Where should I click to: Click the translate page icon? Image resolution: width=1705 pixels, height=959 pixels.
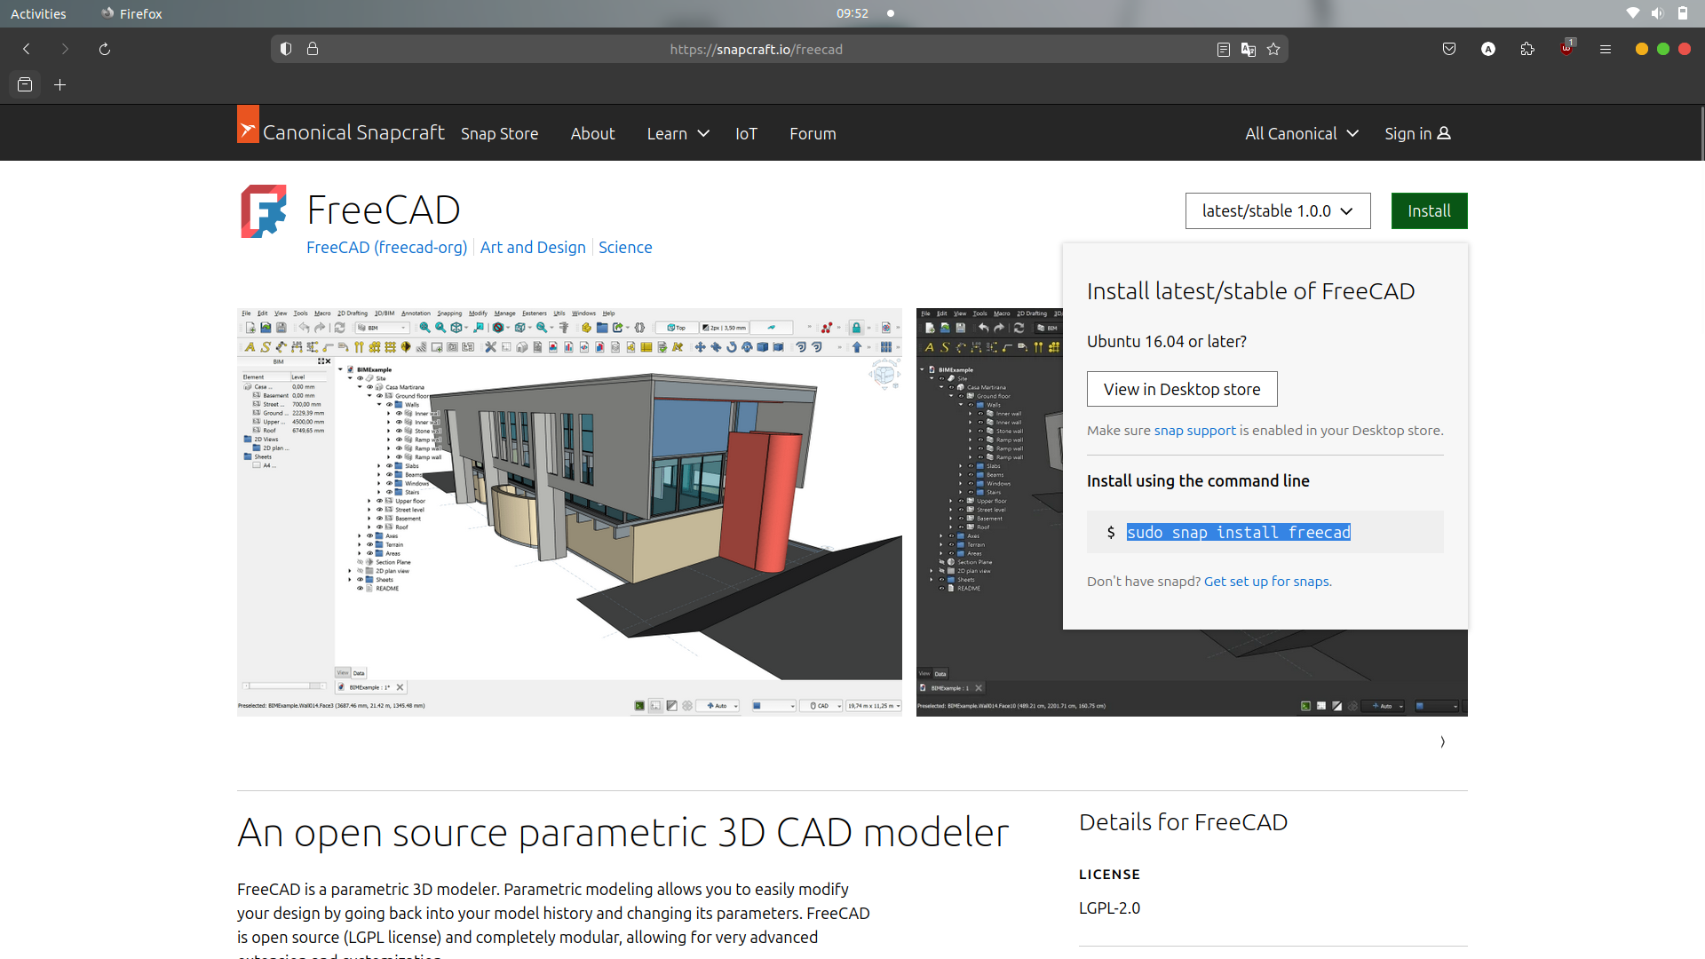pos(1249,49)
